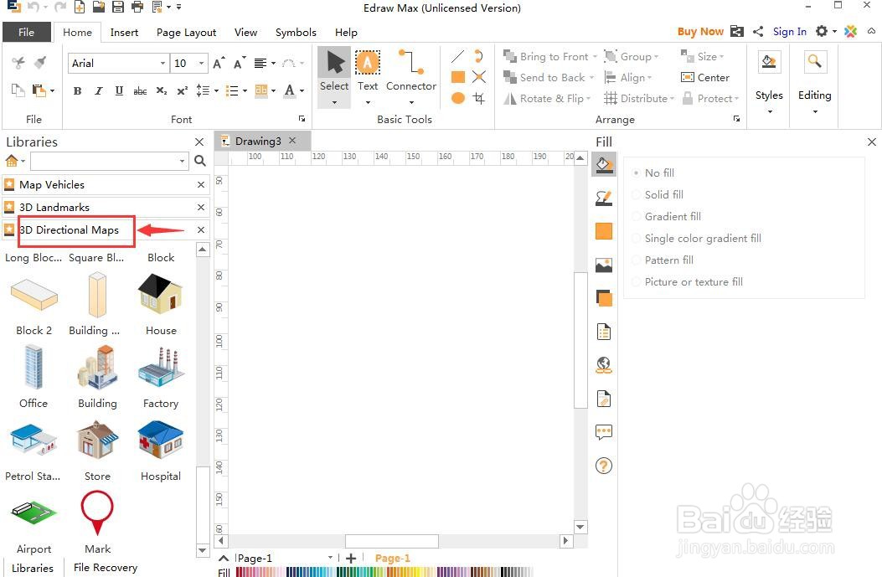The height and width of the screenshot is (577, 882).
Task: Close the Map Vehicles library
Action: pyautogui.click(x=201, y=184)
